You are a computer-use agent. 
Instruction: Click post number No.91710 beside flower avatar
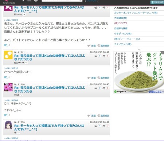(x=19, y=84)
